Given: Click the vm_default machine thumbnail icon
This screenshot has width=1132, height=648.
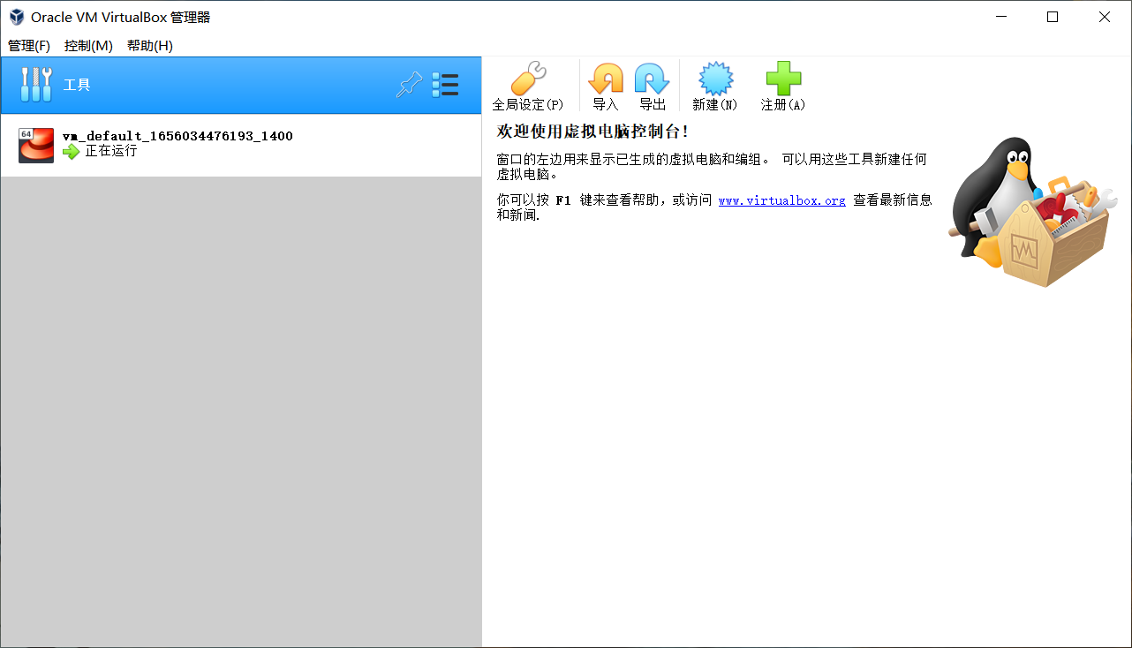Looking at the screenshot, I should point(35,145).
